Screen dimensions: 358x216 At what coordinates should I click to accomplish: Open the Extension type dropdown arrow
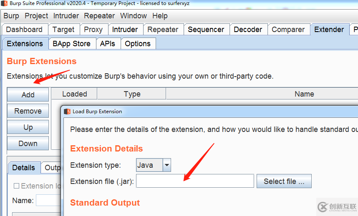[167, 165]
